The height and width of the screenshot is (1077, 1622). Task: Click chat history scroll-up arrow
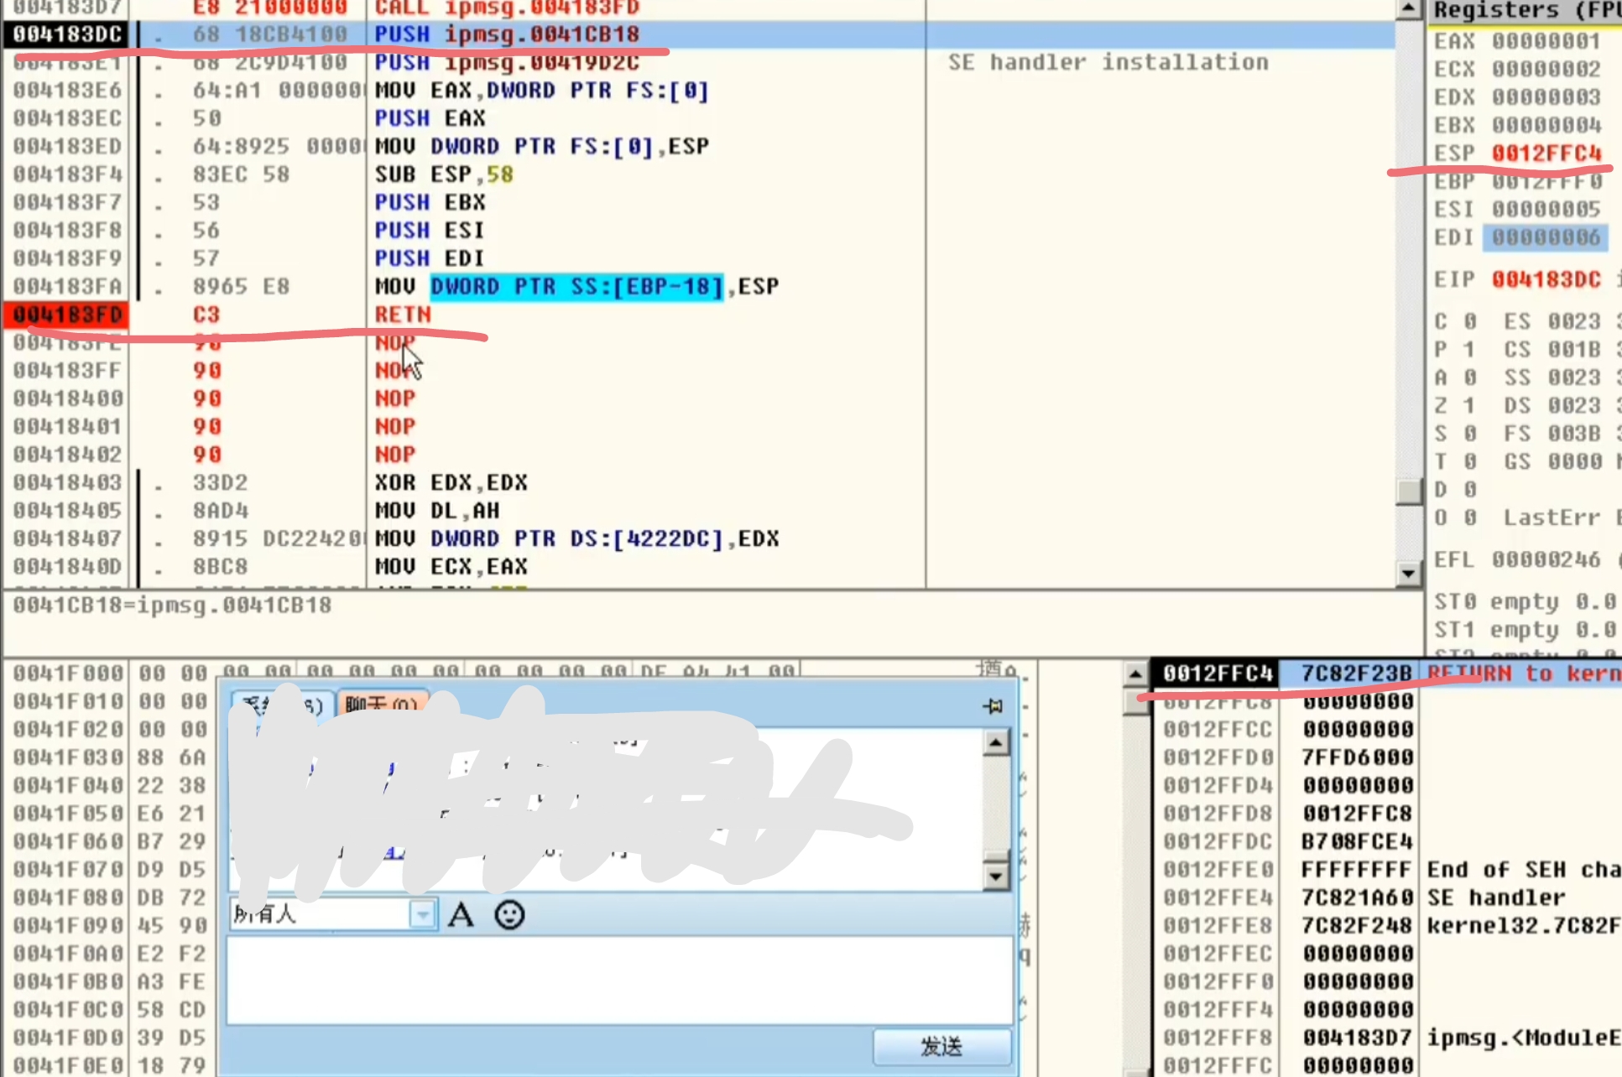[995, 742]
